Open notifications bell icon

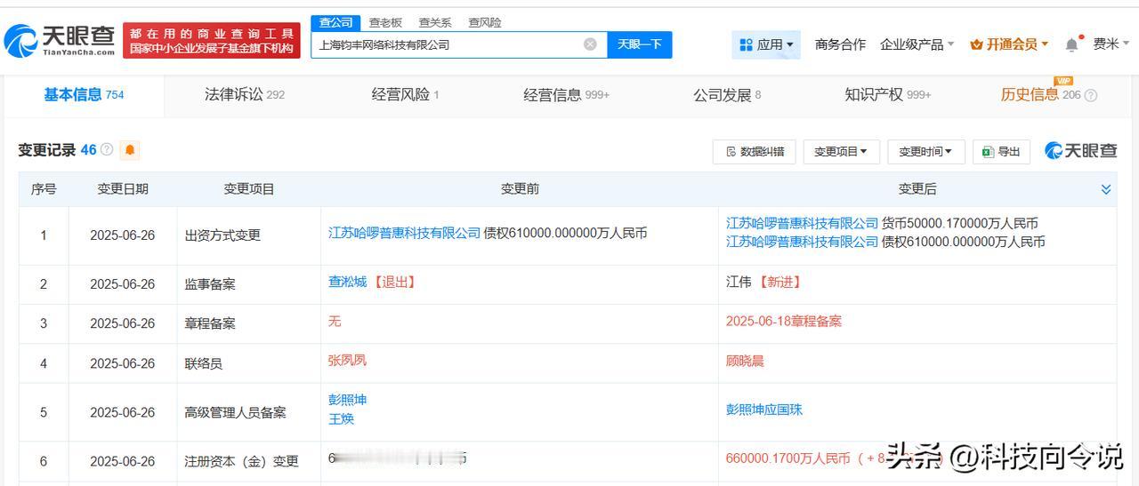click(1072, 44)
